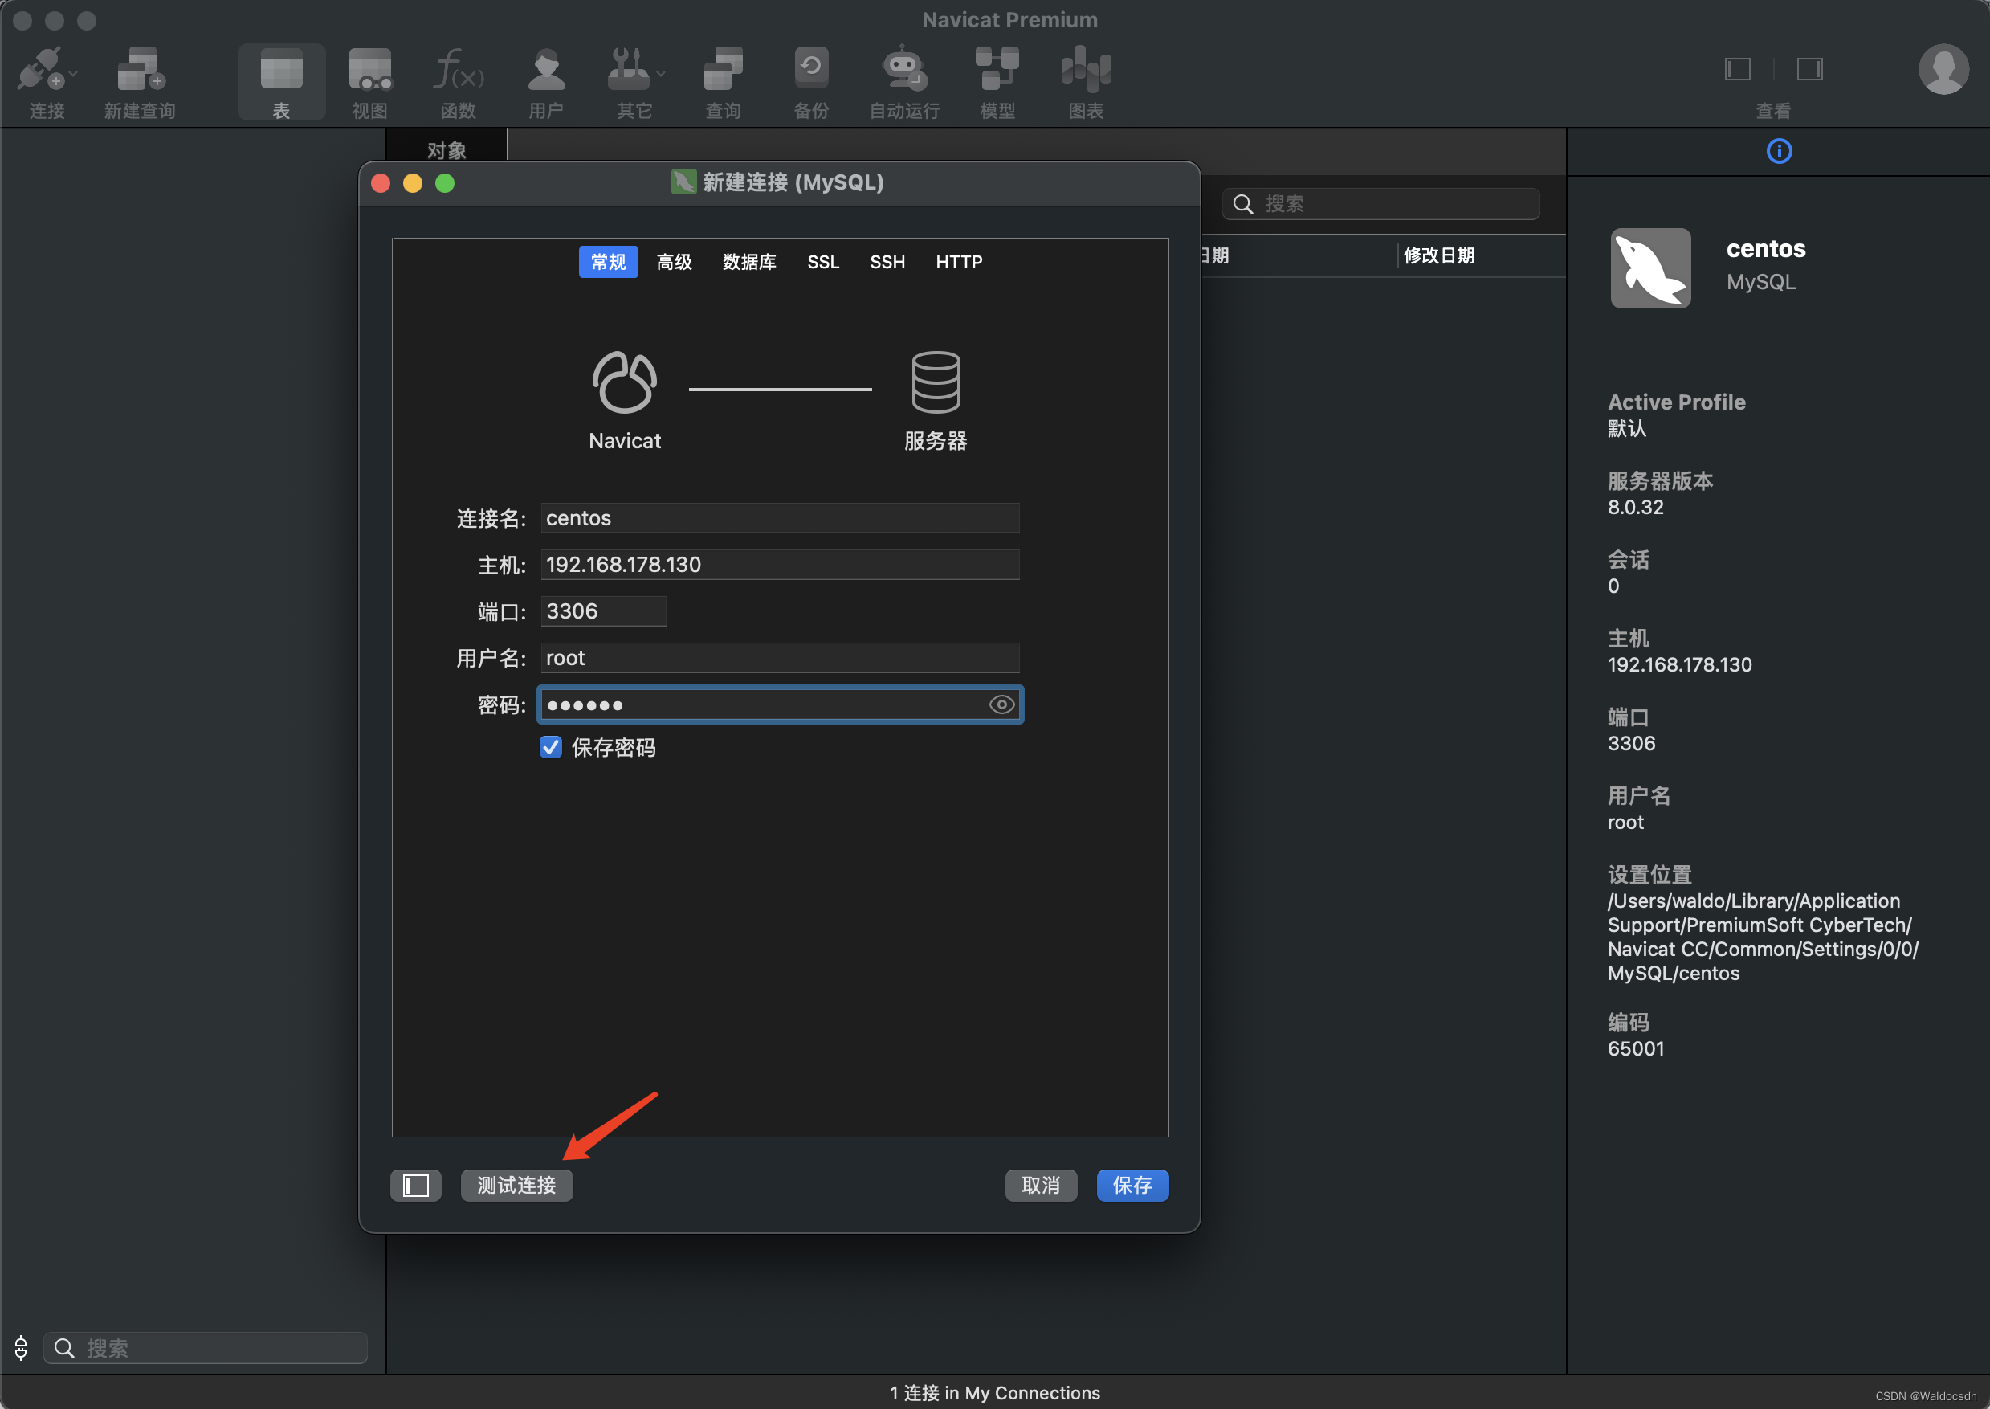
Task: Expand the 连接 dropdown arrow
Action: [x=74, y=74]
